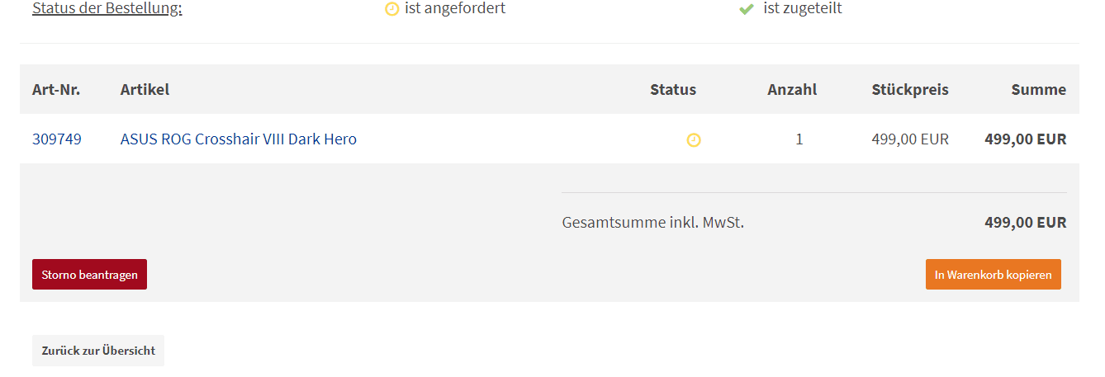Click the Artikel column header
The width and height of the screenshot is (1105, 377).
pos(145,90)
